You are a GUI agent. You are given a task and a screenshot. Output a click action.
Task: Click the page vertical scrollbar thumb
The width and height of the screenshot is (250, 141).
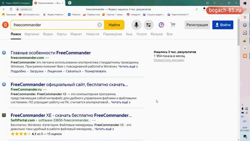click(x=239, y=32)
